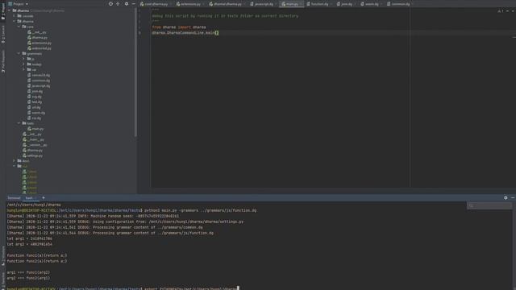Screen dimensions: 516x290
Task: Click grammars folder icon in Project tree
Action: [24, 54]
